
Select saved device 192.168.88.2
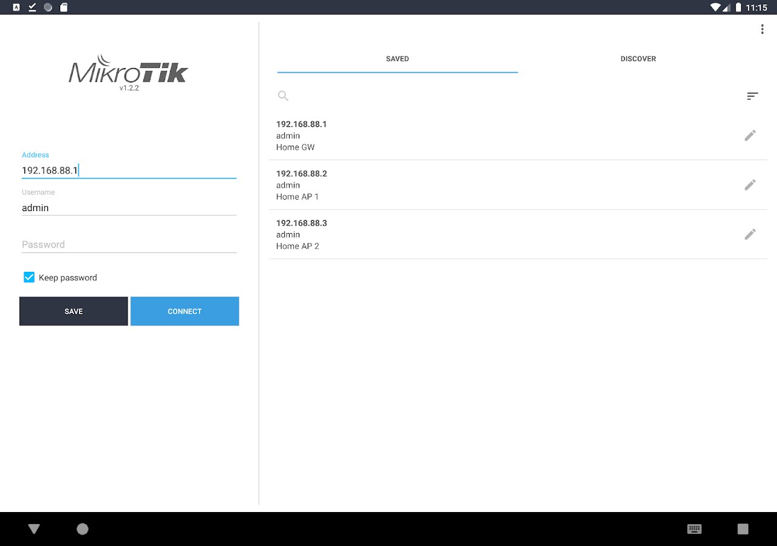518,185
